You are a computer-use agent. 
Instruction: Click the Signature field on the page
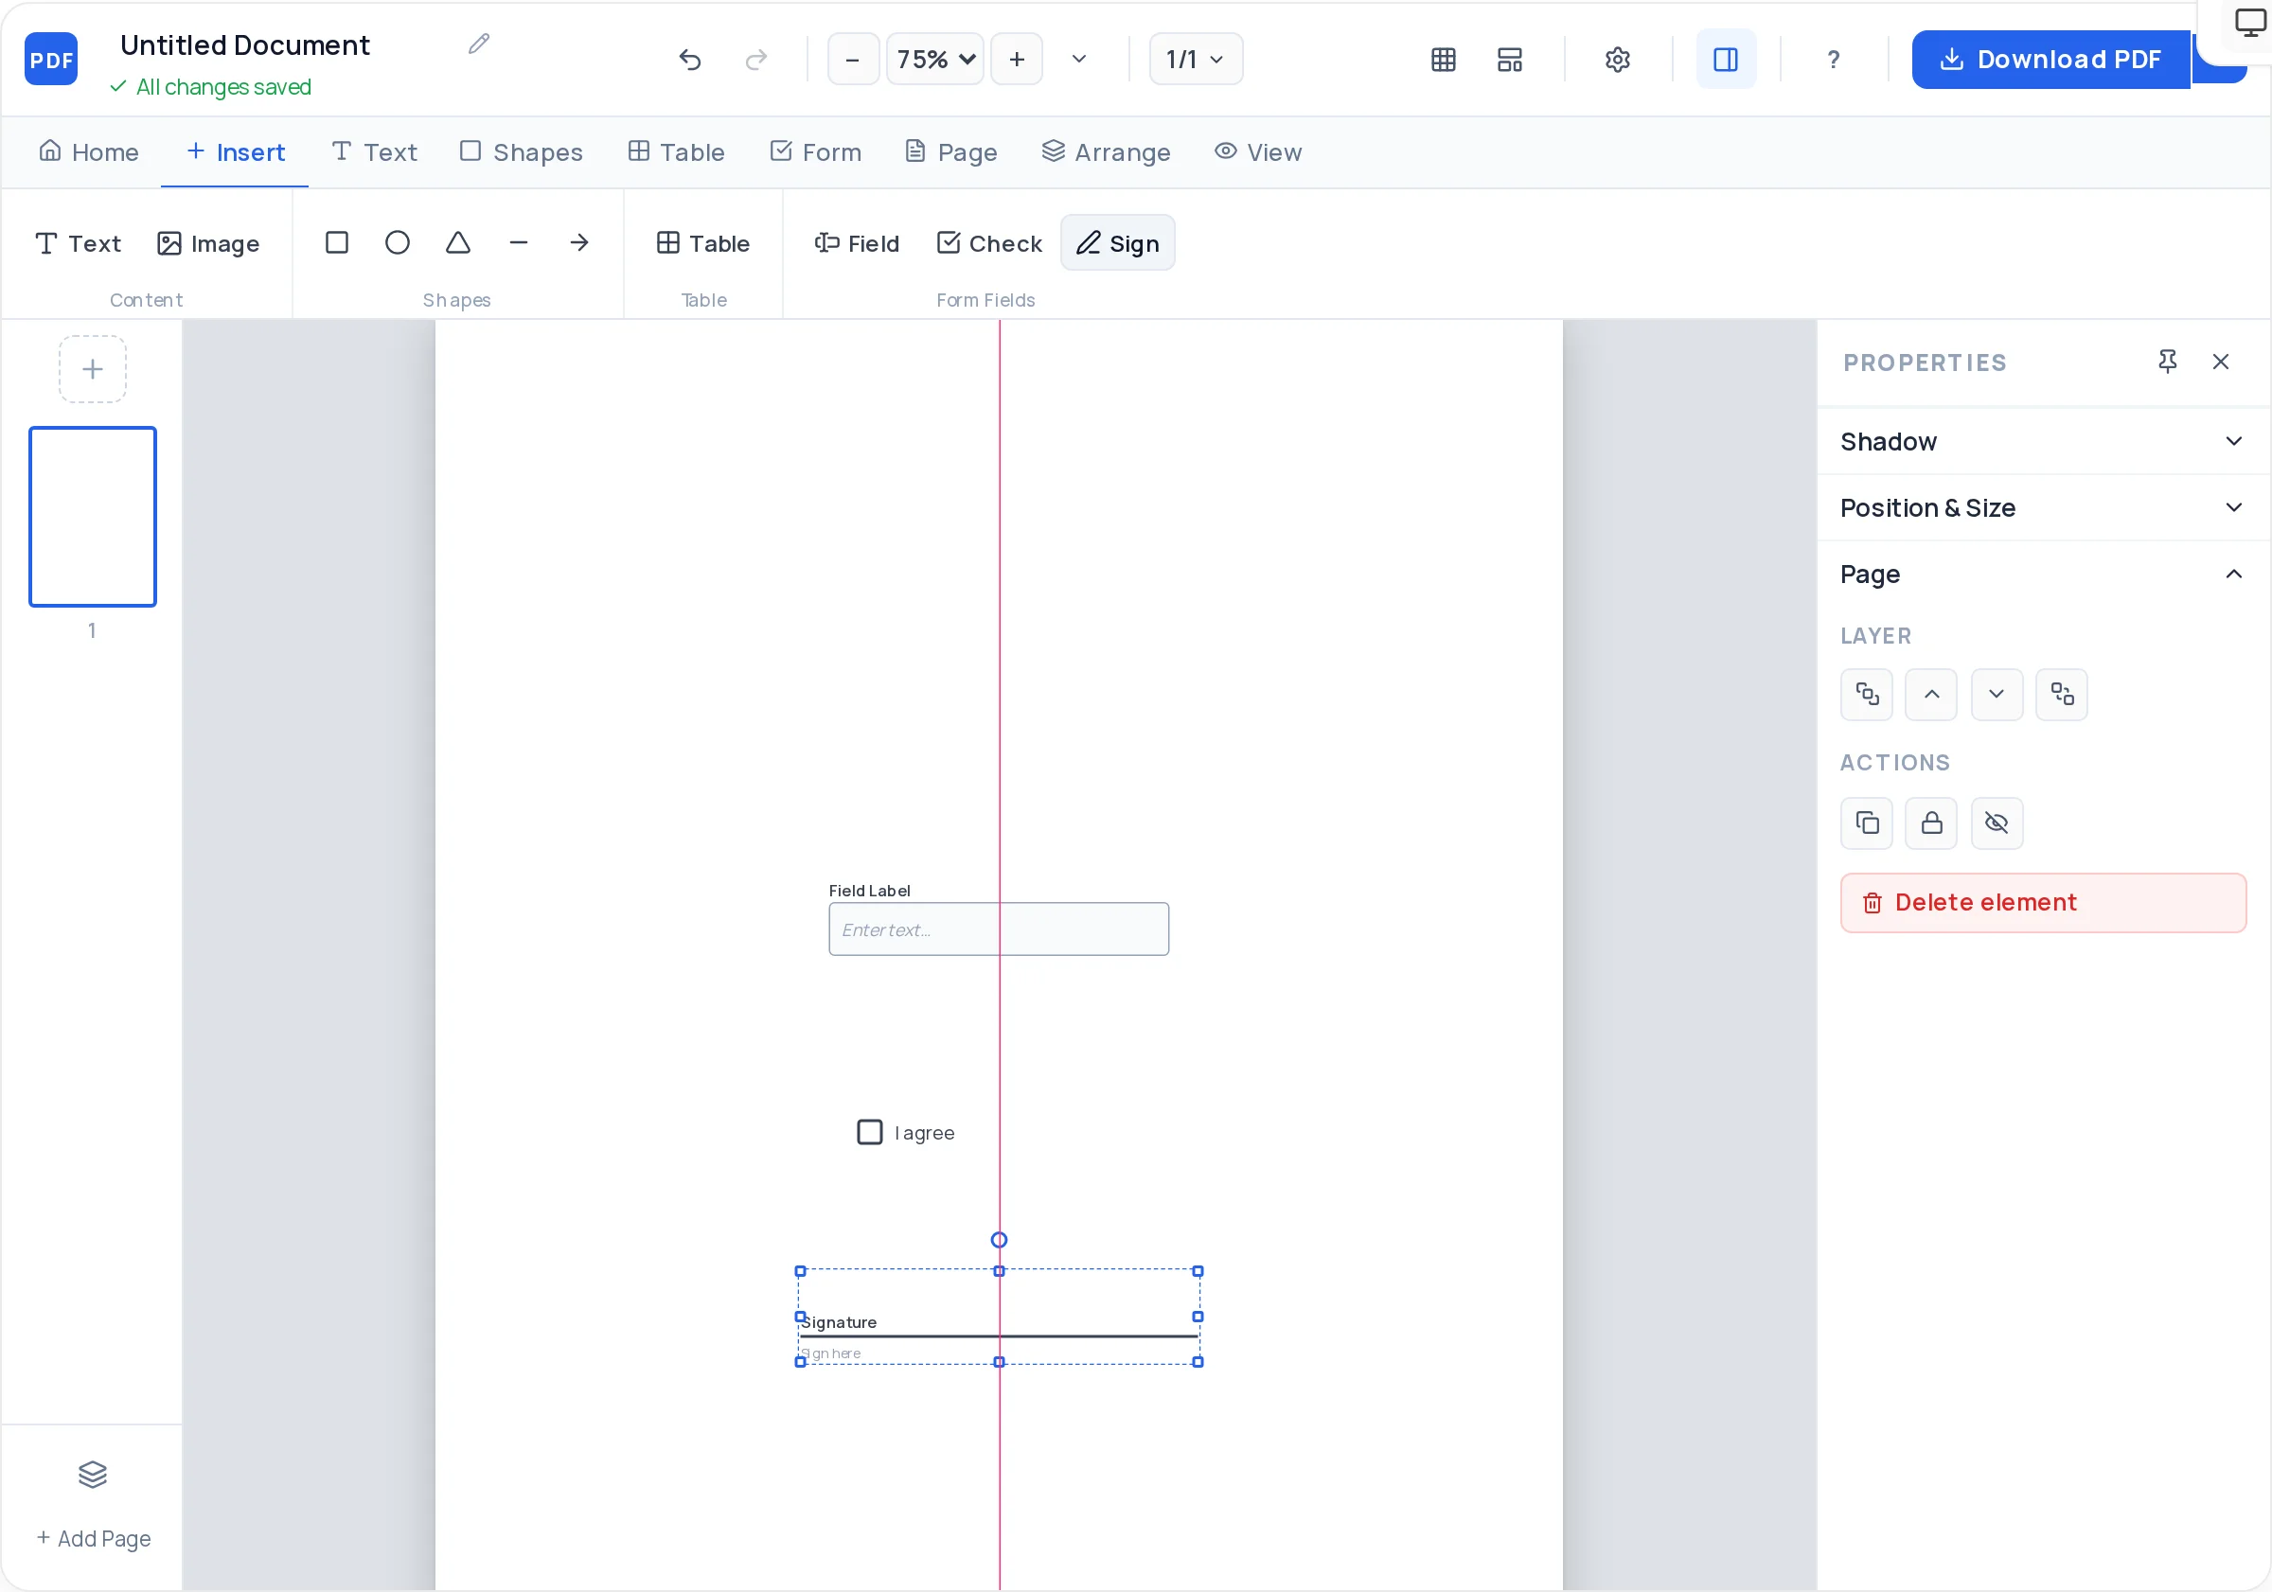tap(999, 1316)
